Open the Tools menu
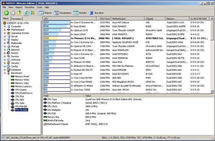The image size is (215, 141). pyautogui.click(x=39, y=7)
